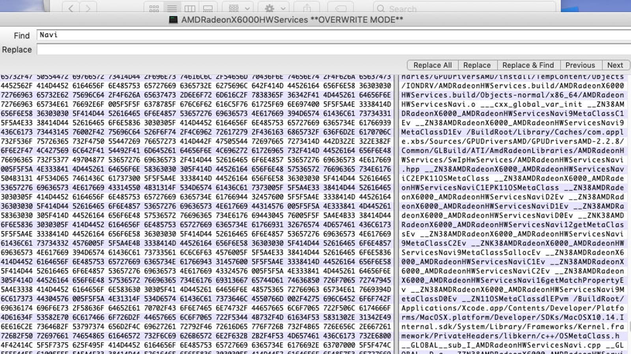Go back in the Finder window
This screenshot has height=354, width=631.
click(x=70, y=8)
